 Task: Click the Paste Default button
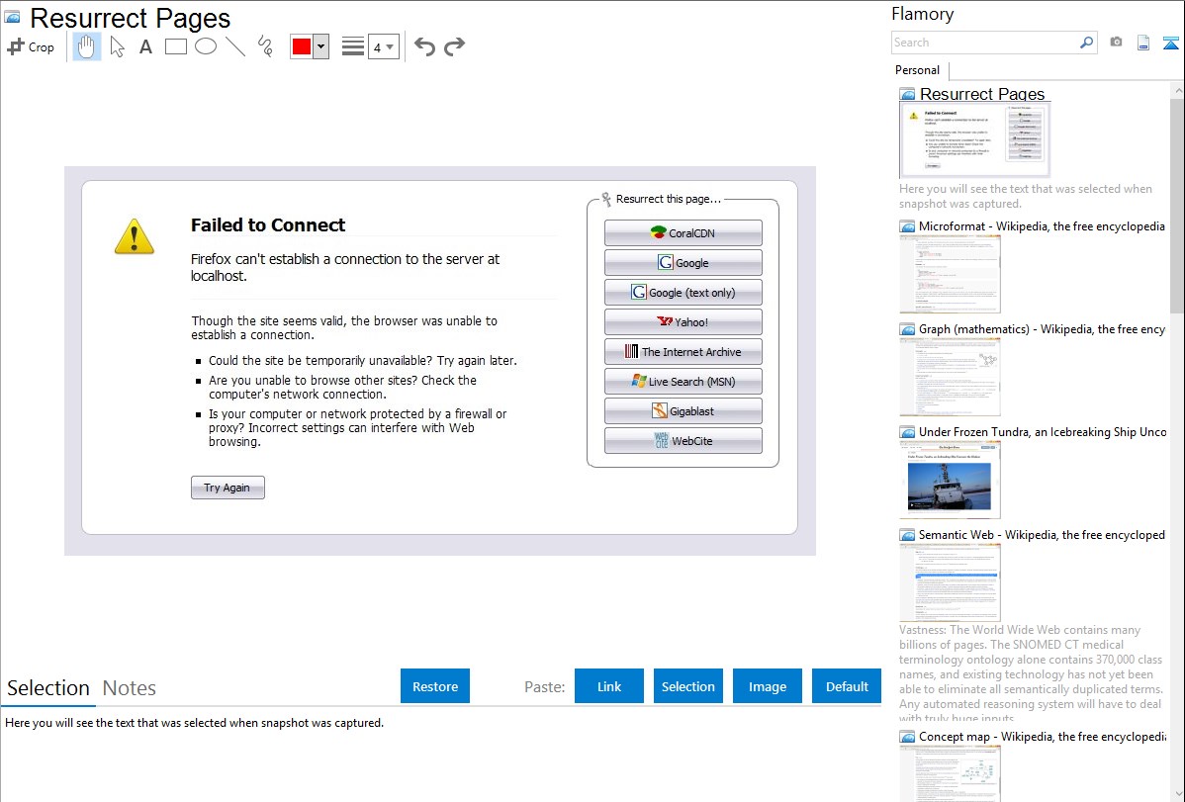[x=847, y=686]
